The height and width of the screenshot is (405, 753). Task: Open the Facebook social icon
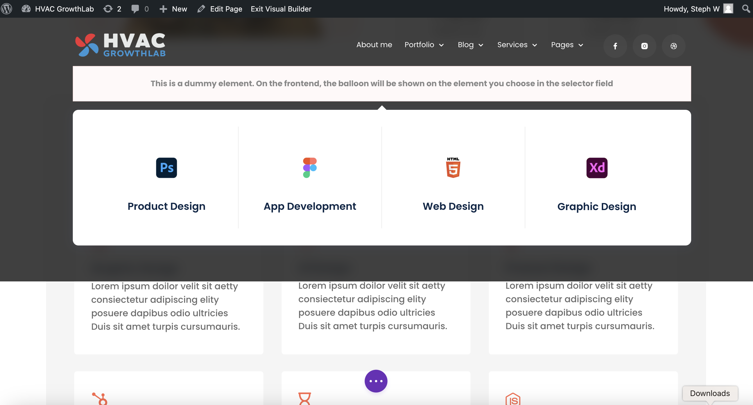tap(615, 46)
